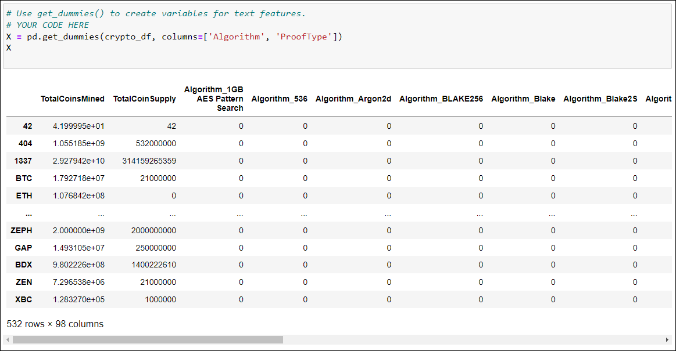Click the YOUR CODE HERE comment
The image size is (676, 351).
48,25
